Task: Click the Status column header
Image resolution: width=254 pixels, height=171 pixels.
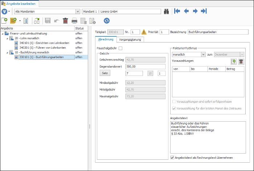Action: click(81, 28)
